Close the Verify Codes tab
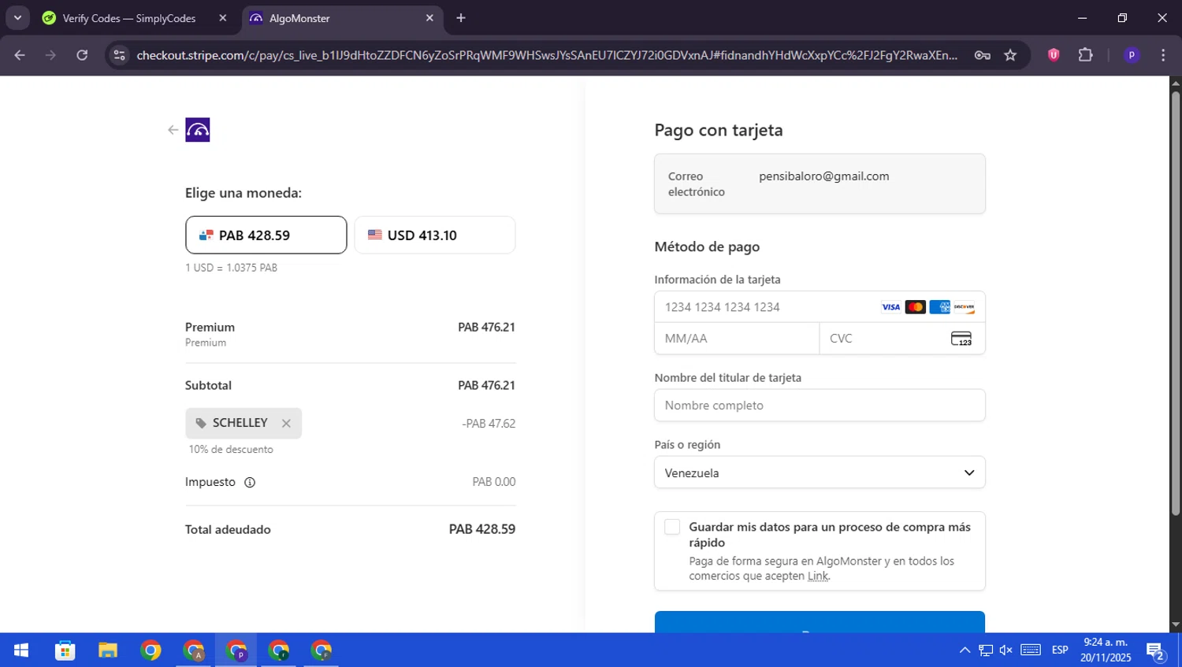Viewport: 1182px width, 667px height. 223,18
